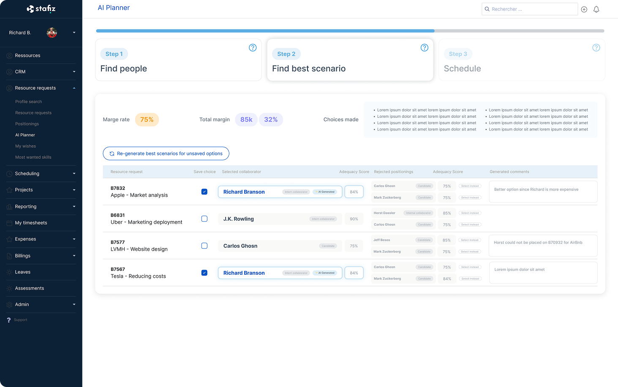Viewport: 618px width, 387px height.
Task: Select Carlos Ghosn instead for Uber
Action: click(x=470, y=225)
